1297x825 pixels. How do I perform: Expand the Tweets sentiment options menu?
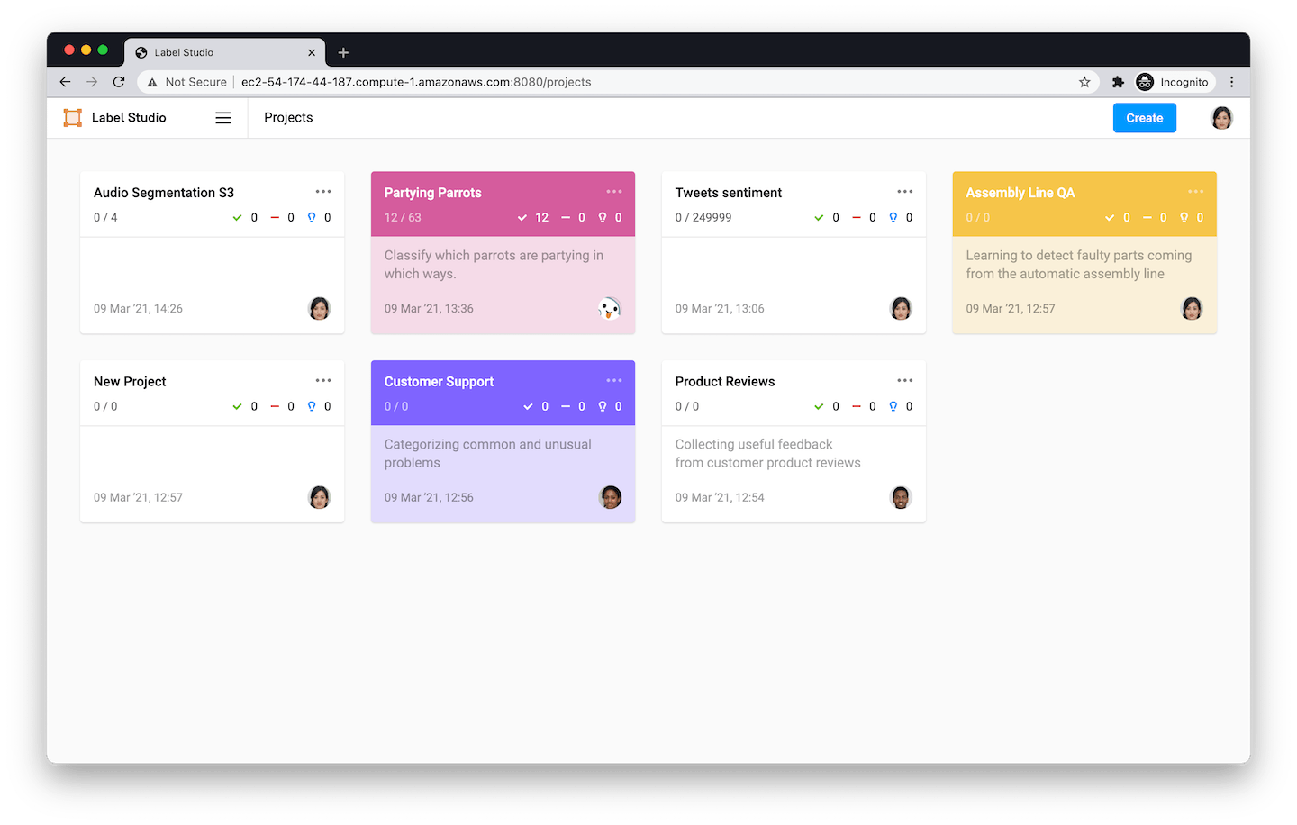tap(905, 192)
